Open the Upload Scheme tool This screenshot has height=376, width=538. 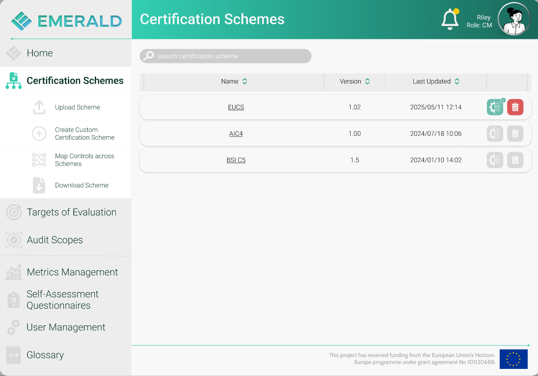point(77,107)
